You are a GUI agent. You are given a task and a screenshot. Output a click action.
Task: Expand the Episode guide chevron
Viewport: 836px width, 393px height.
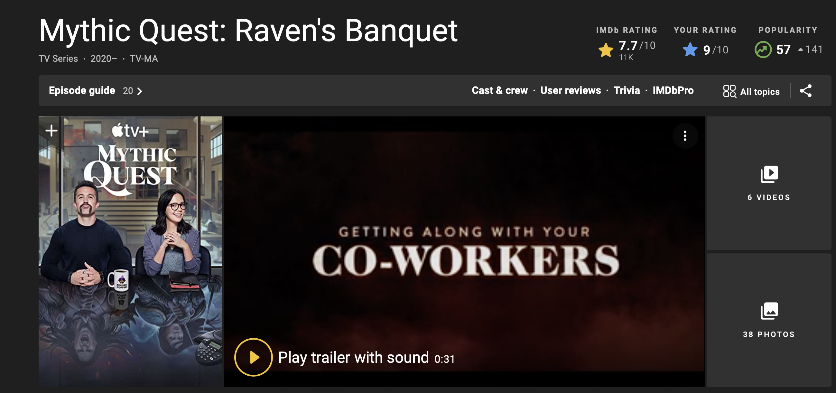coord(140,91)
